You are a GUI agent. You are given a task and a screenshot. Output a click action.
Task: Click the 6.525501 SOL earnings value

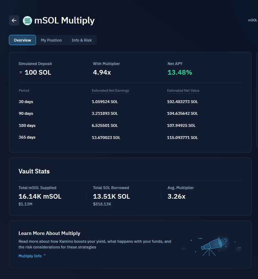[105, 125]
